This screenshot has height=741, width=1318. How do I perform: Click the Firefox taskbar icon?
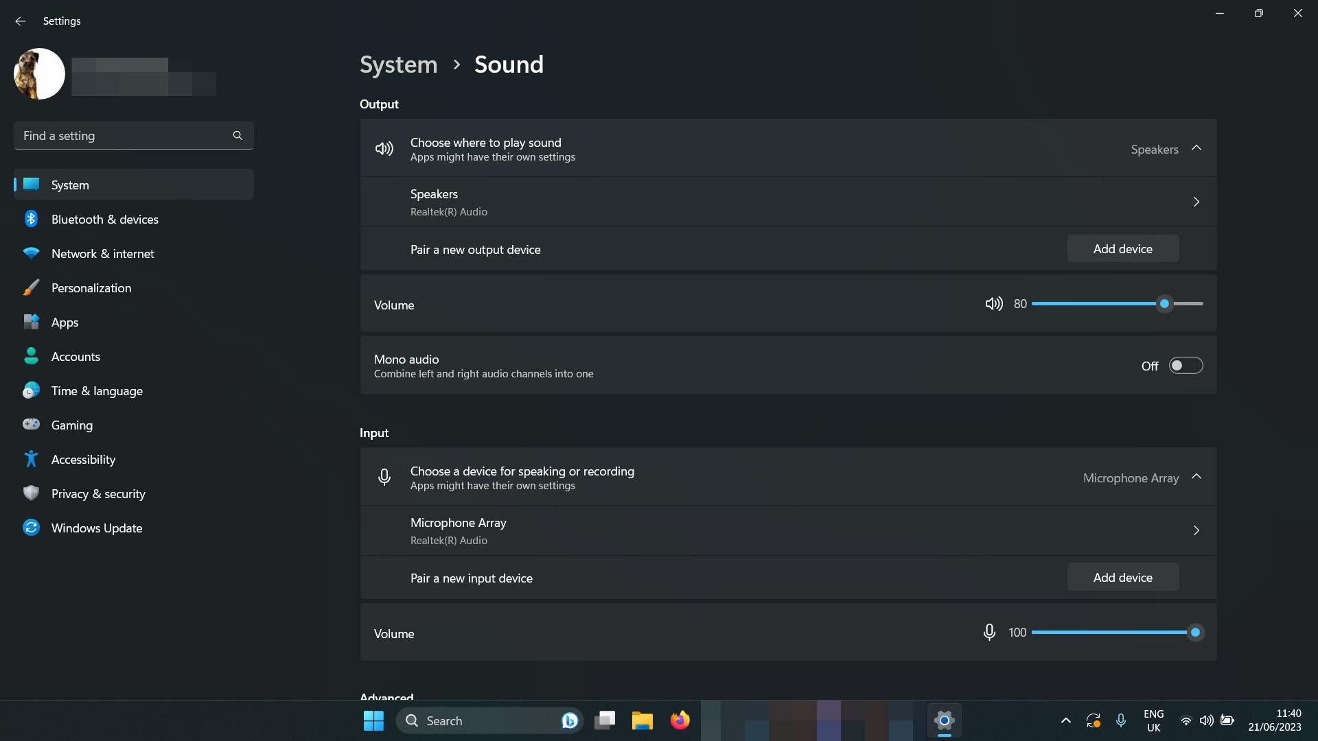click(x=681, y=720)
